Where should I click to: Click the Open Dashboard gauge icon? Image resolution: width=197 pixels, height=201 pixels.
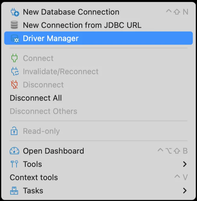click(x=14, y=151)
